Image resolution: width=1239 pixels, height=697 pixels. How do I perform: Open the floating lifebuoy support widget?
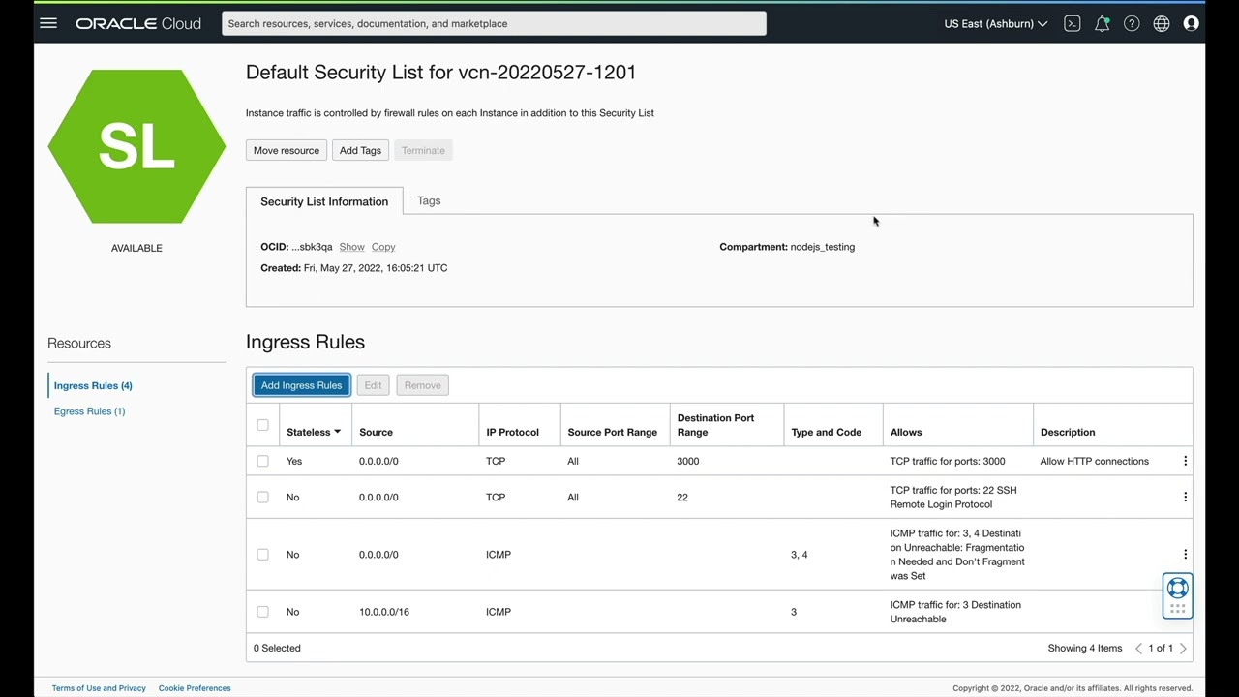tap(1177, 588)
